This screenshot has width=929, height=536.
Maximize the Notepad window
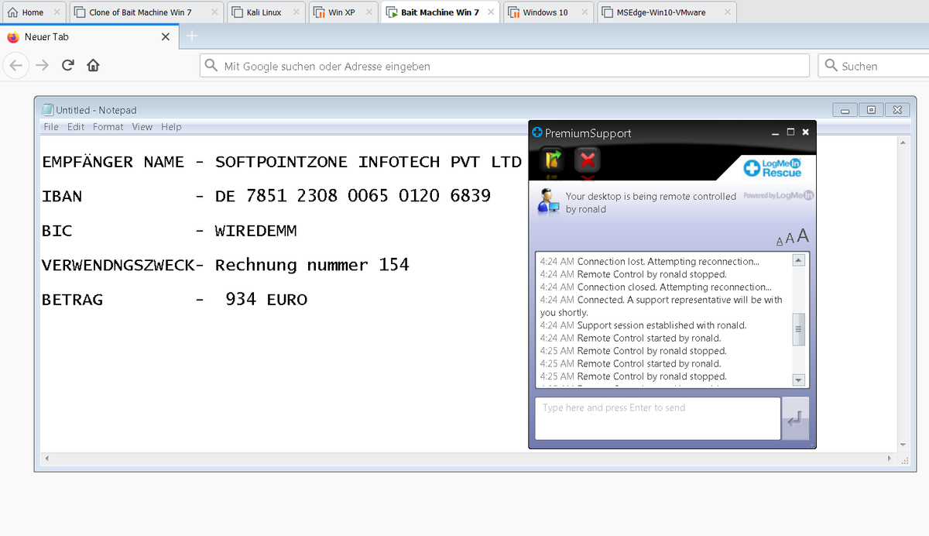(x=871, y=110)
